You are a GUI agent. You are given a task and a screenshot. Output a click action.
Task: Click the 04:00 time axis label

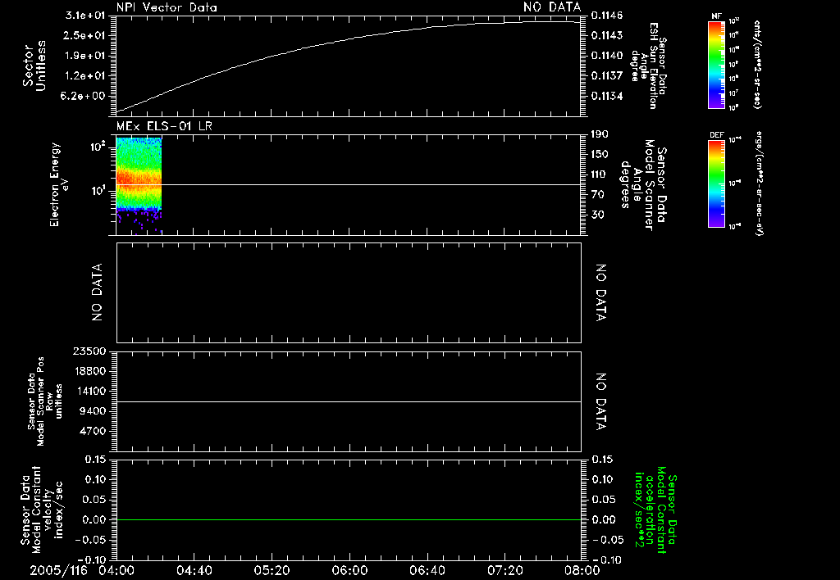(116, 570)
